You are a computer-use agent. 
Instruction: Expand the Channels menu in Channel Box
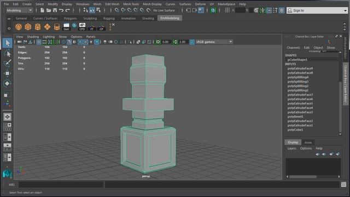(293, 48)
